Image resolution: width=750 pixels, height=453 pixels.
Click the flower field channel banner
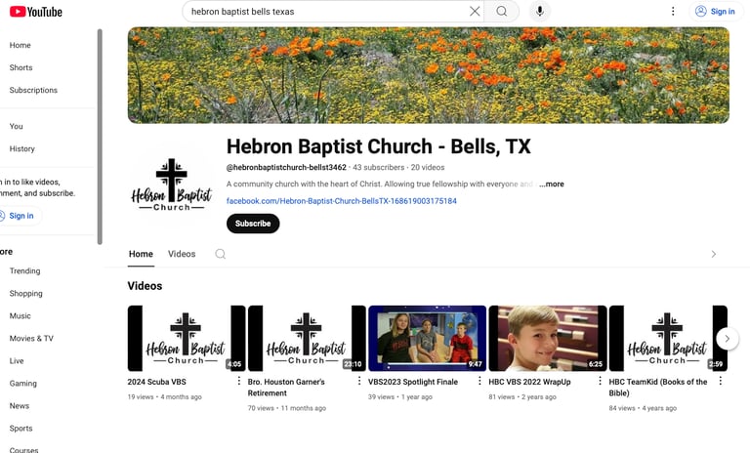[x=429, y=75]
